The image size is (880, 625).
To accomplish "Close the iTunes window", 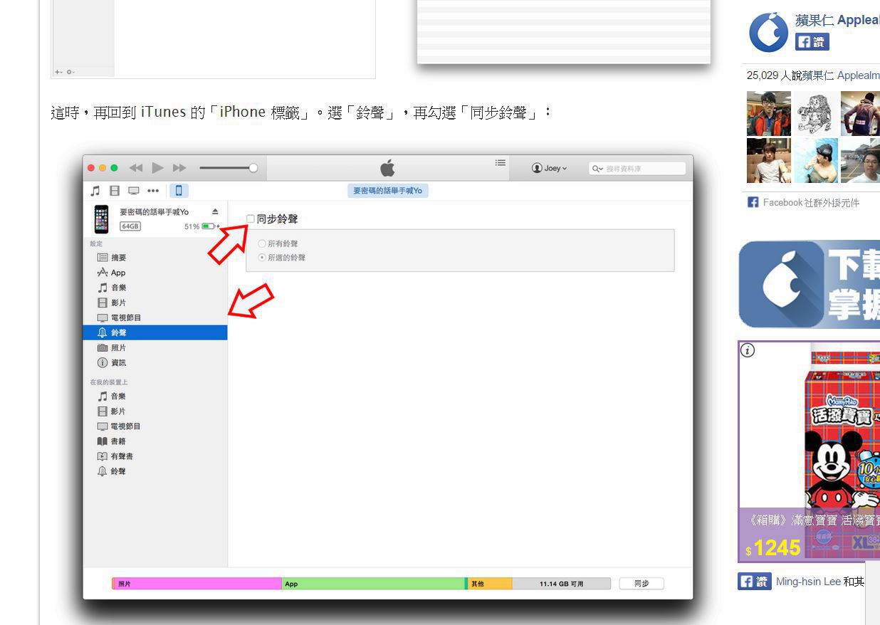I will [91, 168].
